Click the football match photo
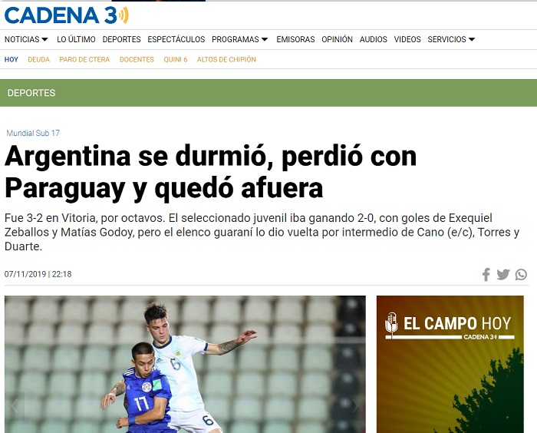The width and height of the screenshot is (537, 433). [174, 364]
